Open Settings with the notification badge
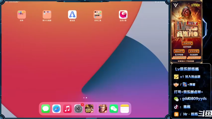Image resolution: width=212 pixels, height=119 pixels. coord(78,109)
